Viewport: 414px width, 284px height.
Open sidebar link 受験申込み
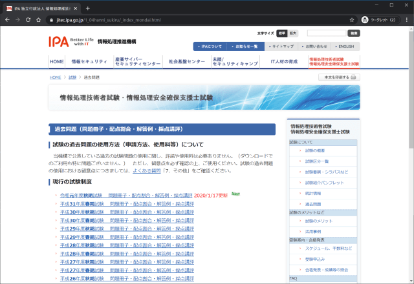(315, 259)
